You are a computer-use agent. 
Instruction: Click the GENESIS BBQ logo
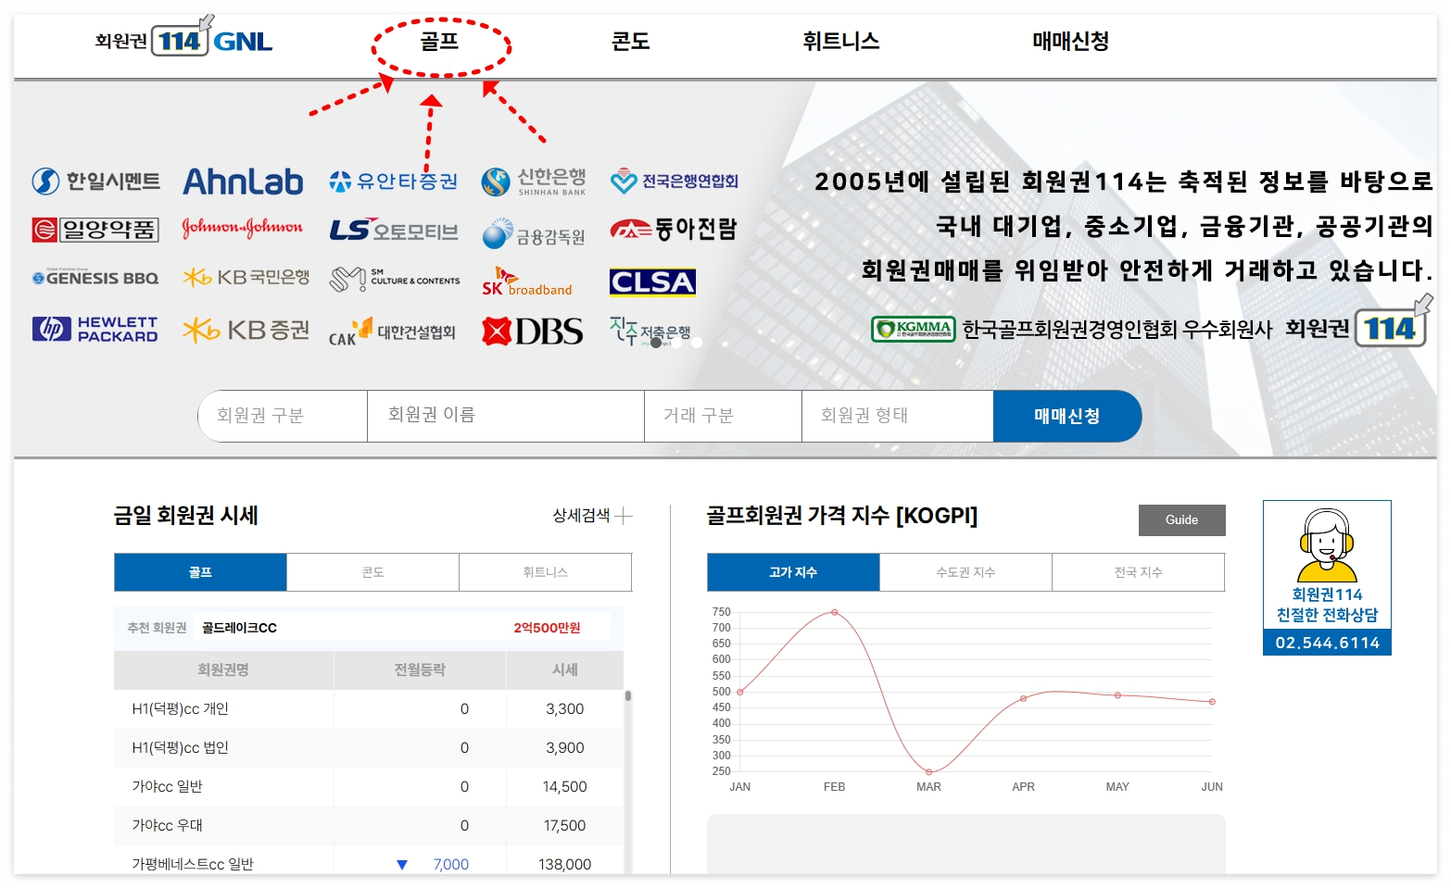95,277
